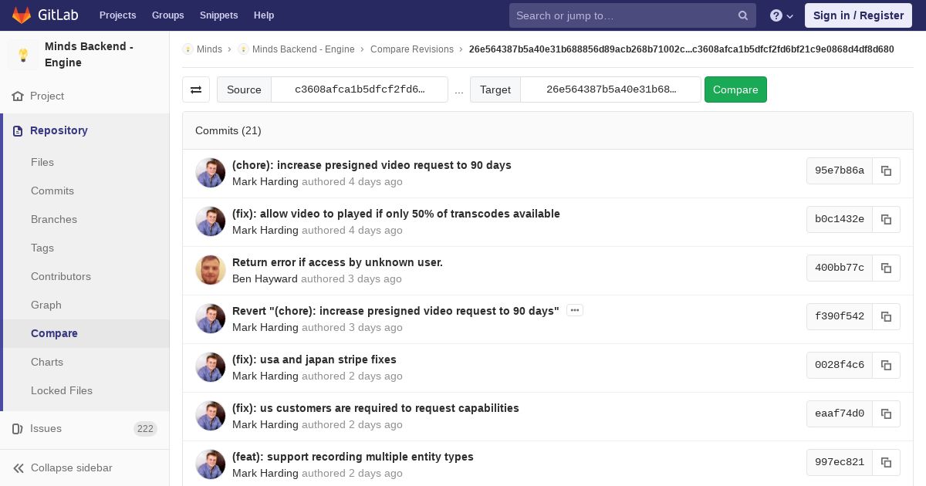Copy commit SHA 400bb77c

click(886, 268)
